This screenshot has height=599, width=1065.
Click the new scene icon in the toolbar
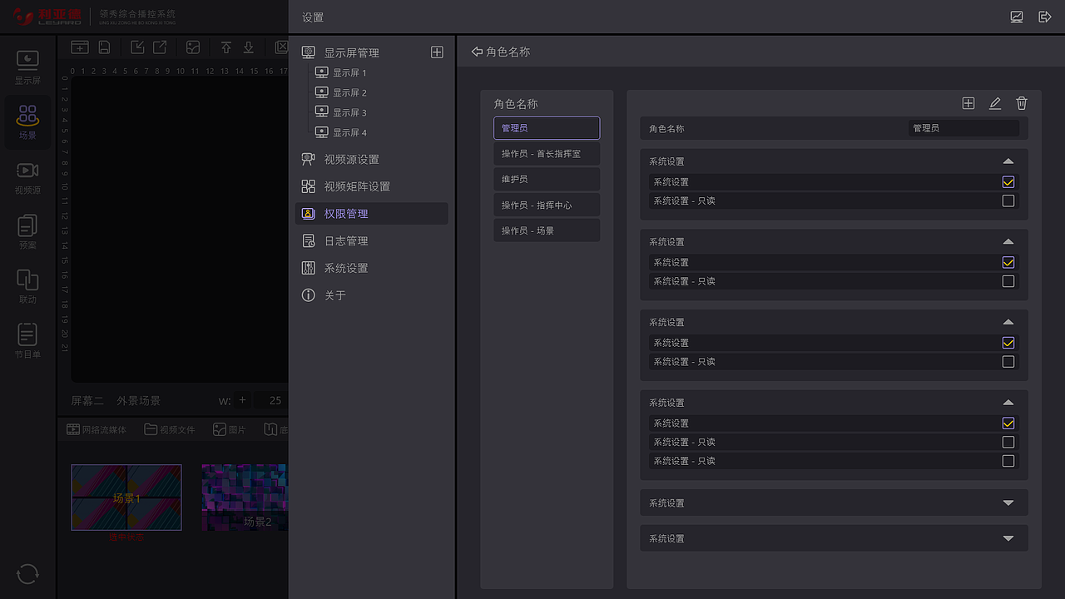tap(80, 47)
